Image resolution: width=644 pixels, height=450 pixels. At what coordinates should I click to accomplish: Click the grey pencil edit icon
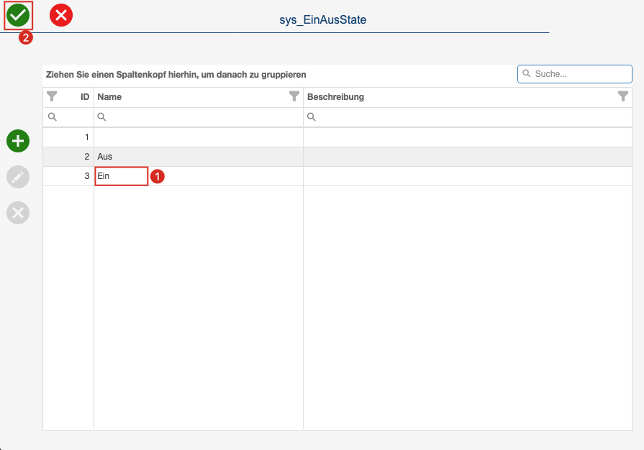pos(18,177)
